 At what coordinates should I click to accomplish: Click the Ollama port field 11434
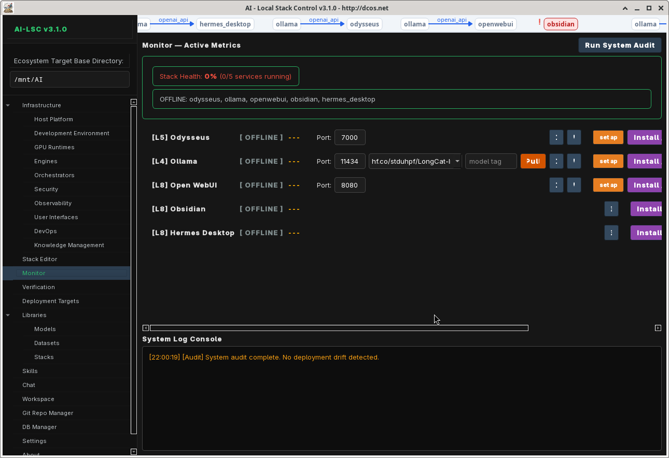(x=350, y=161)
